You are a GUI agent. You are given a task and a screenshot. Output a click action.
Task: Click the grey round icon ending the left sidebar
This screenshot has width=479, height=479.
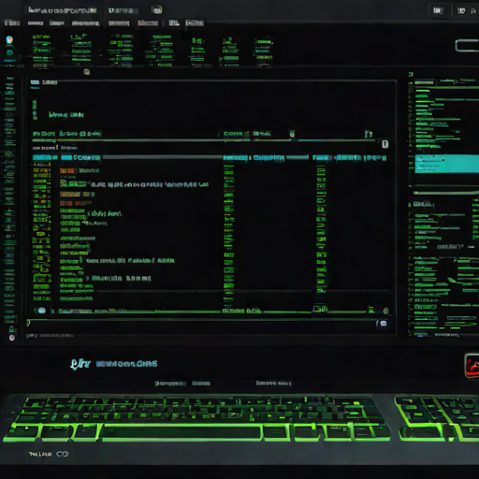click(x=12, y=338)
